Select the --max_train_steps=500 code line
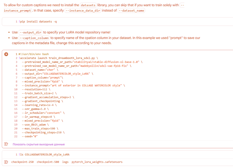This screenshot has width=233, height=168. [x=40, y=128]
